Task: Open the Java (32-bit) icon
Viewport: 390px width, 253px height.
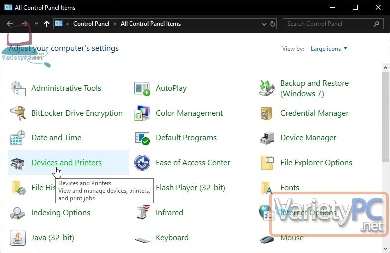Action: 18,238
